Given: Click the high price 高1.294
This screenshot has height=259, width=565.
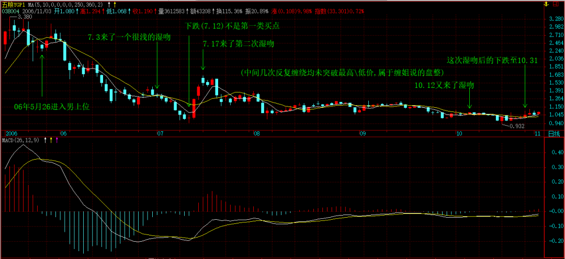Looking at the screenshot, I should [x=91, y=12].
